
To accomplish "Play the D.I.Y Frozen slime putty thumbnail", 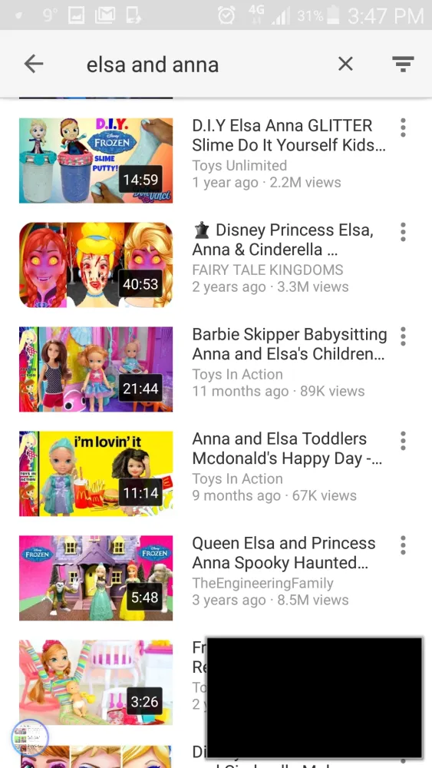I will 96,161.
